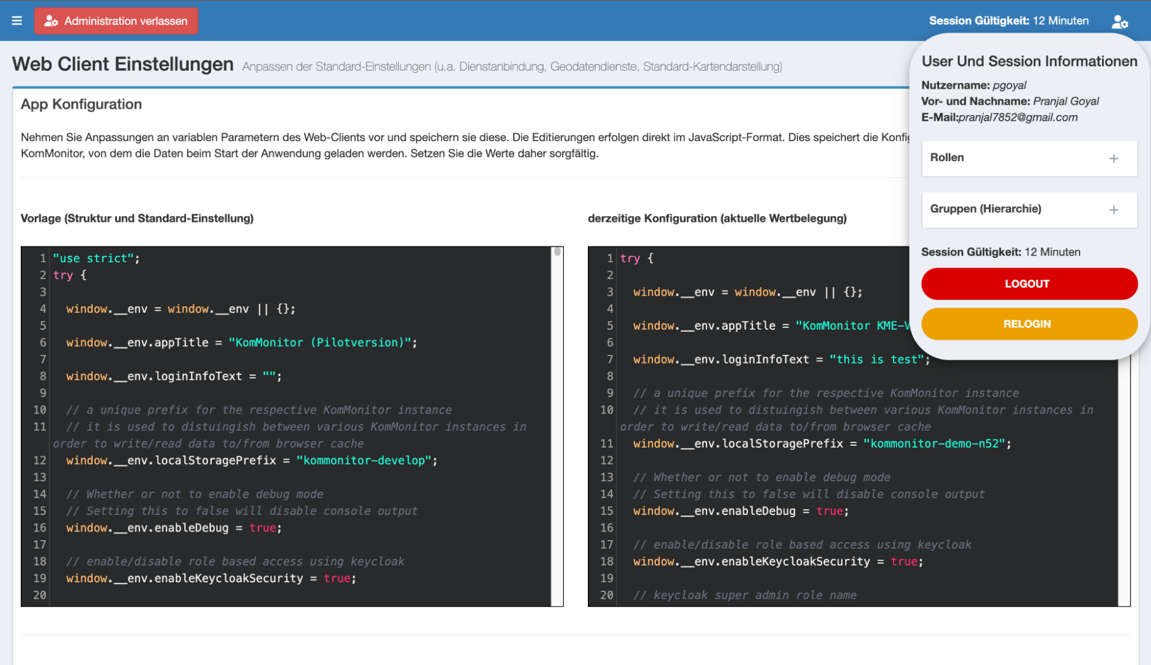The image size is (1151, 665).
Task: Click Vor- und Nachname Pranjal Goyal text
Action: pos(1010,101)
